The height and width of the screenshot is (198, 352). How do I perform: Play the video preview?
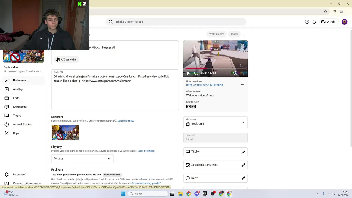click(188, 73)
